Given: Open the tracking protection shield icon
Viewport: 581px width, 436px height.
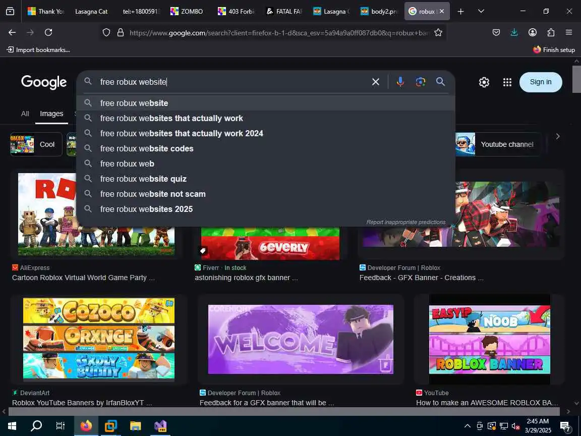Looking at the screenshot, I should (106, 33).
